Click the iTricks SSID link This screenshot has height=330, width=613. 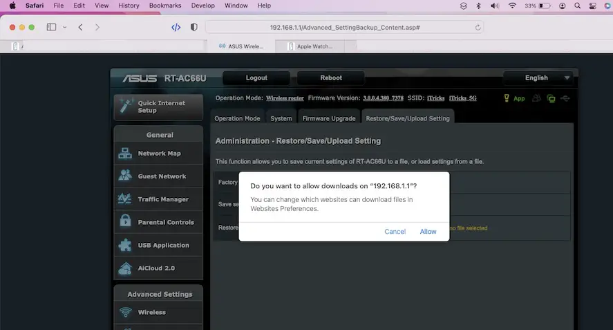coord(435,98)
